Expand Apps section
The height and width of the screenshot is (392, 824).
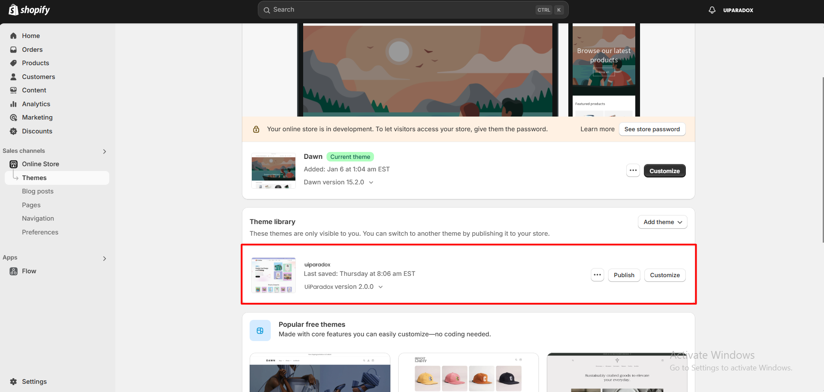[105, 258]
